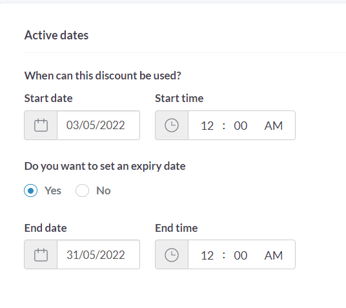Select Yes for setting an expiry date
Screen dimensions: 346x308
[31, 190]
